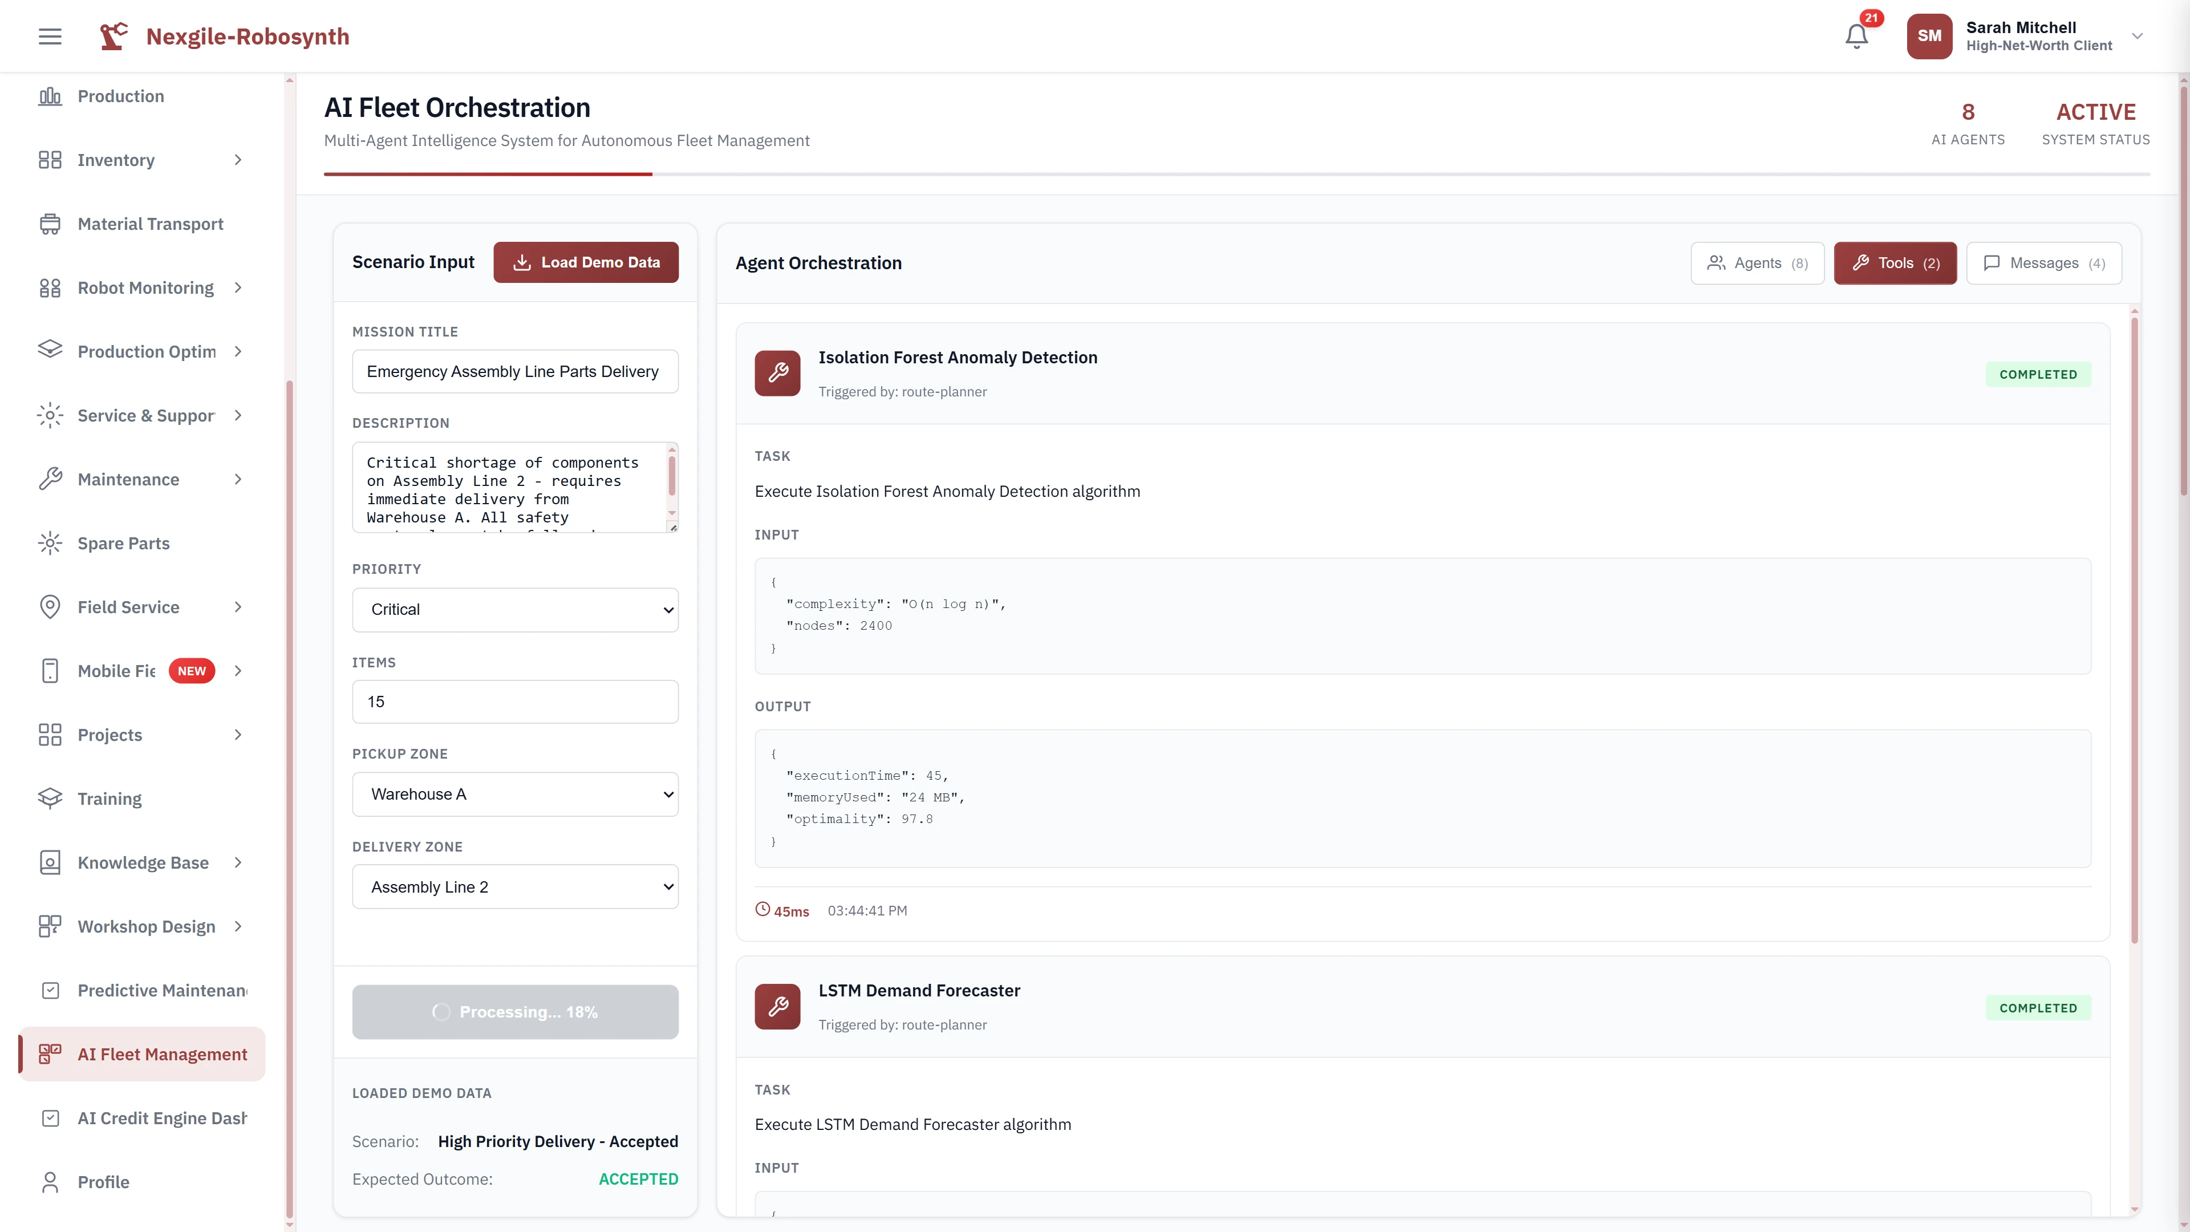2190x1232 pixels.
Task: Open the hamburger navigation menu
Action: click(x=49, y=36)
